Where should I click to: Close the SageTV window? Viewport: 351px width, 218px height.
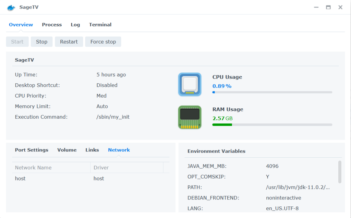tap(340, 8)
